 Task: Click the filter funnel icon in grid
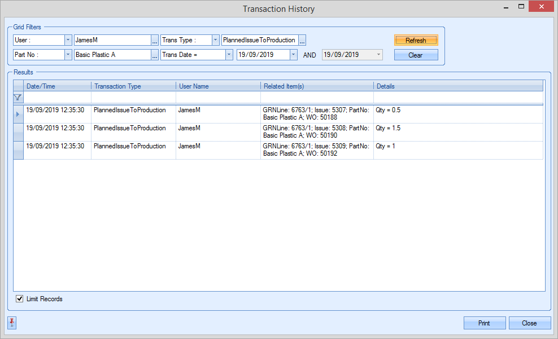18,97
